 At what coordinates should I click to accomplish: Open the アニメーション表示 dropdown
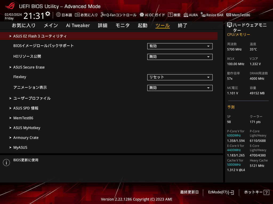(180, 88)
